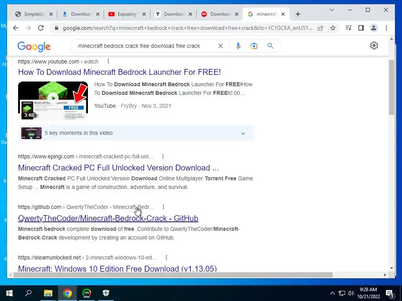Click the Chrome address bar URL
The height and width of the screenshot is (301, 402).
[x=187, y=28]
